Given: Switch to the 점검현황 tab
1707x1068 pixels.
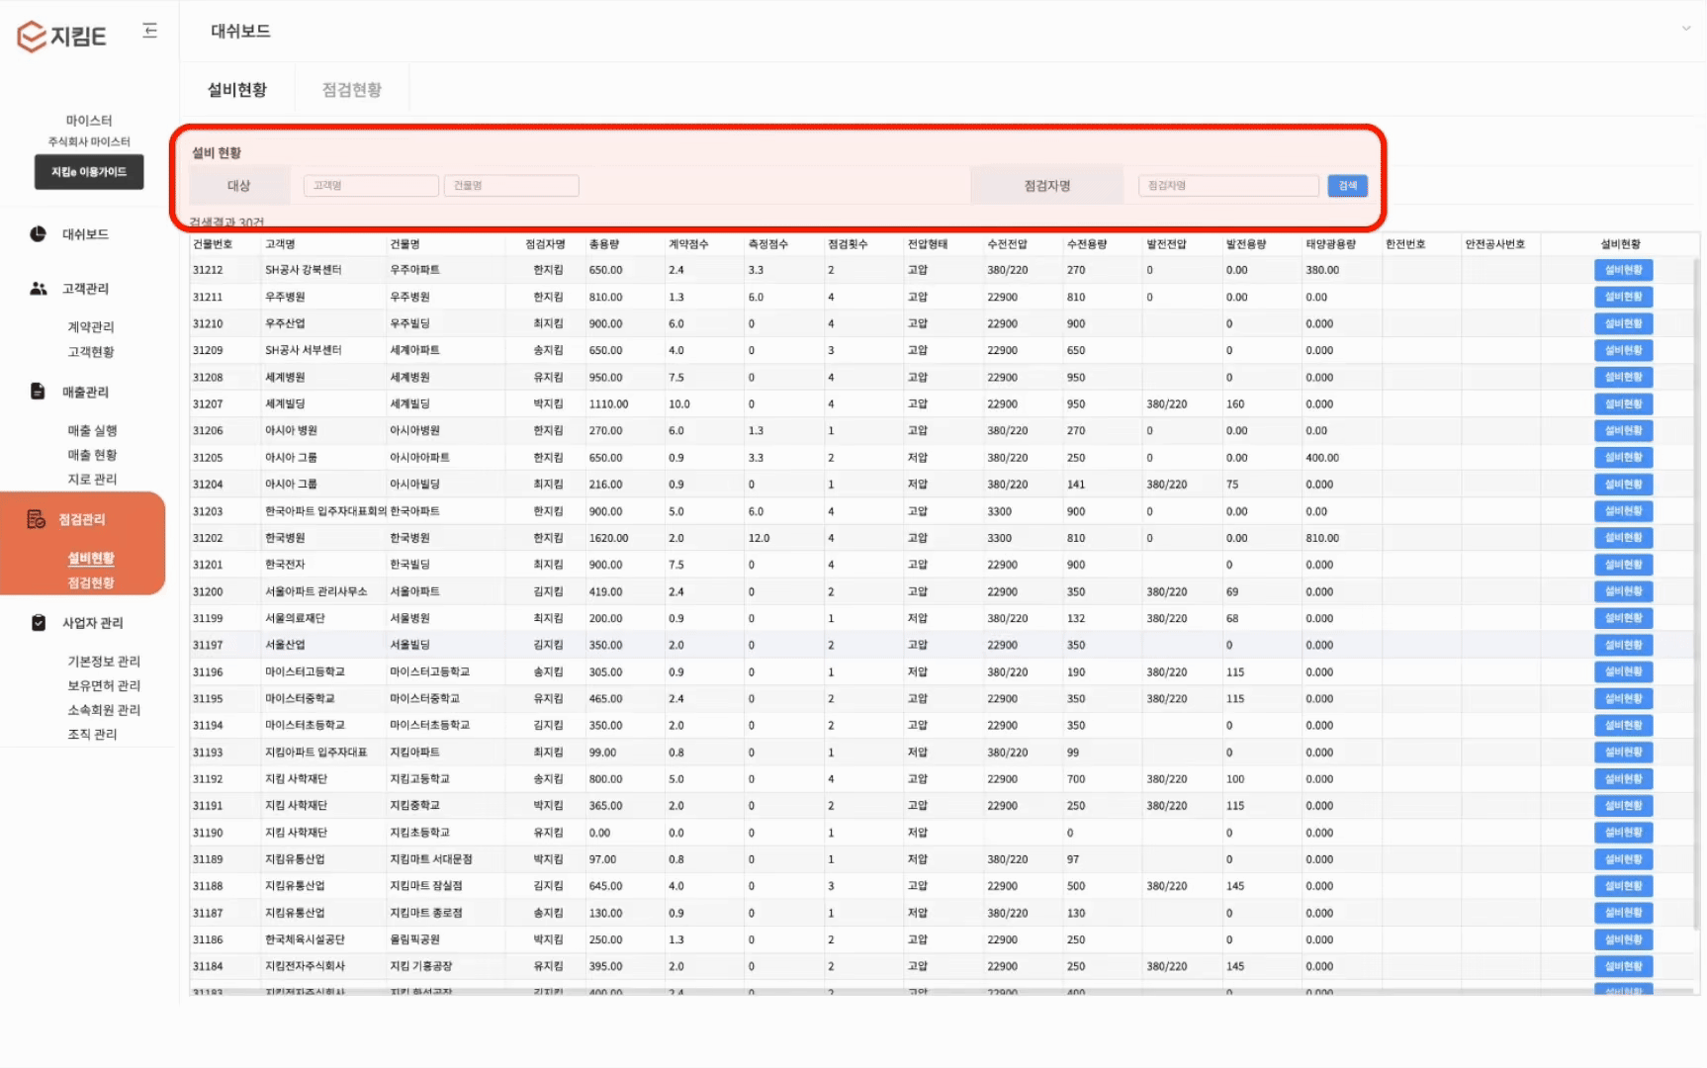Looking at the screenshot, I should (x=352, y=90).
